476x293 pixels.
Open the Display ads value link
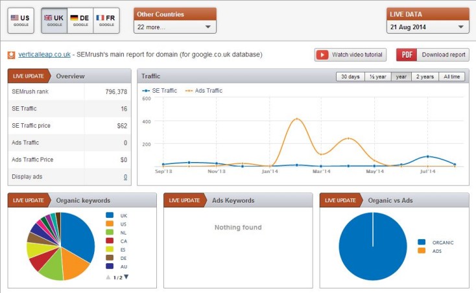(x=125, y=177)
